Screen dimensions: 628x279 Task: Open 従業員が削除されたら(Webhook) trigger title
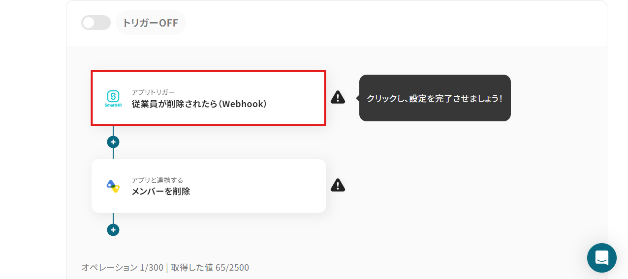(x=199, y=104)
